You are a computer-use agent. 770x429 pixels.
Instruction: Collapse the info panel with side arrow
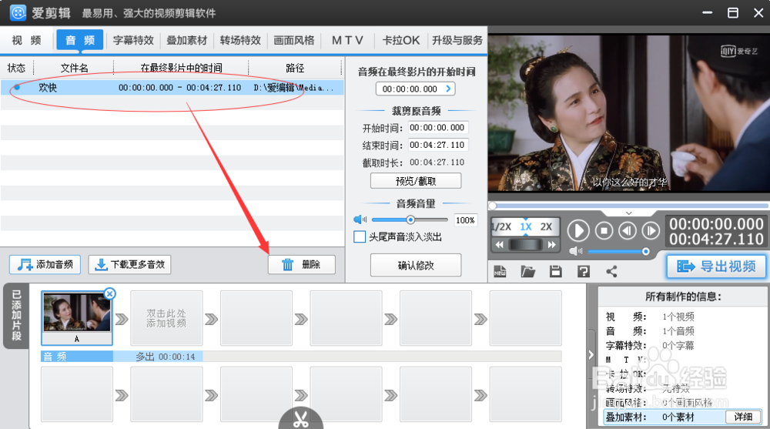point(591,355)
